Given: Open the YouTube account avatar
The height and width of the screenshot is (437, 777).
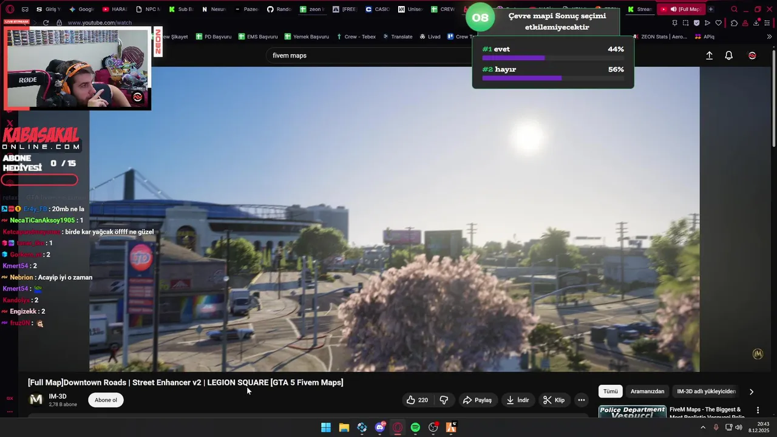Looking at the screenshot, I should [x=752, y=55].
